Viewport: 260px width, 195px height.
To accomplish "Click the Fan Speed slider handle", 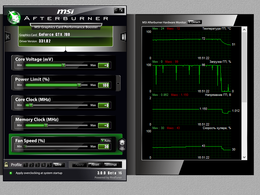I will coord(26,147).
